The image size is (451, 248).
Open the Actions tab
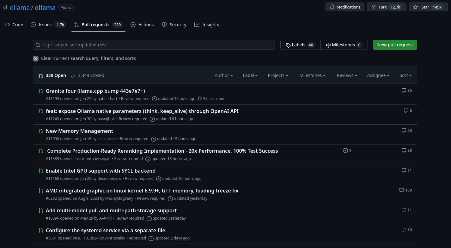point(142,25)
